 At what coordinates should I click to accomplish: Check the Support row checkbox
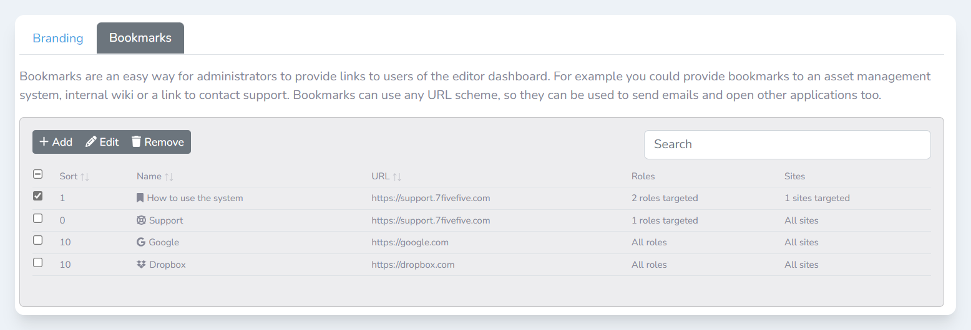tap(37, 219)
